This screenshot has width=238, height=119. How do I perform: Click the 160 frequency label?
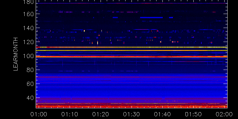tap(28, 14)
